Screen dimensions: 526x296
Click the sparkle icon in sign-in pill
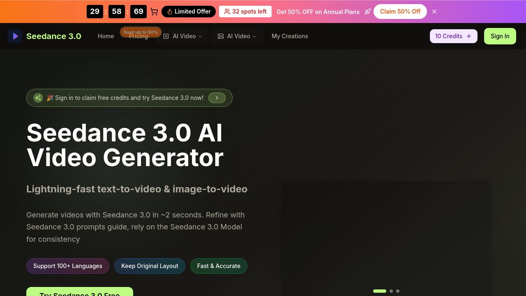[38, 98]
